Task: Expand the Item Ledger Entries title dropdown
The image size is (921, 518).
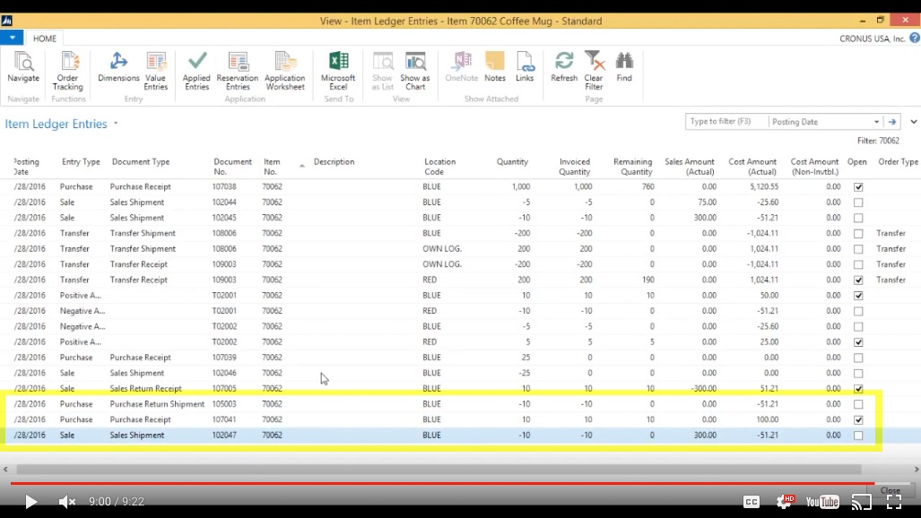Action: coord(116,124)
